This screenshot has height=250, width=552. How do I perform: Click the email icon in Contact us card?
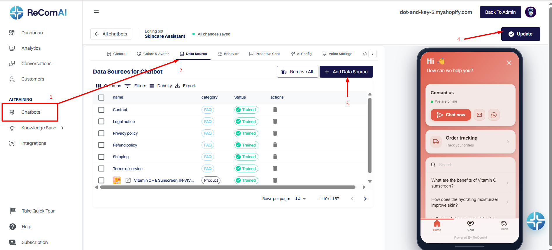(x=479, y=115)
